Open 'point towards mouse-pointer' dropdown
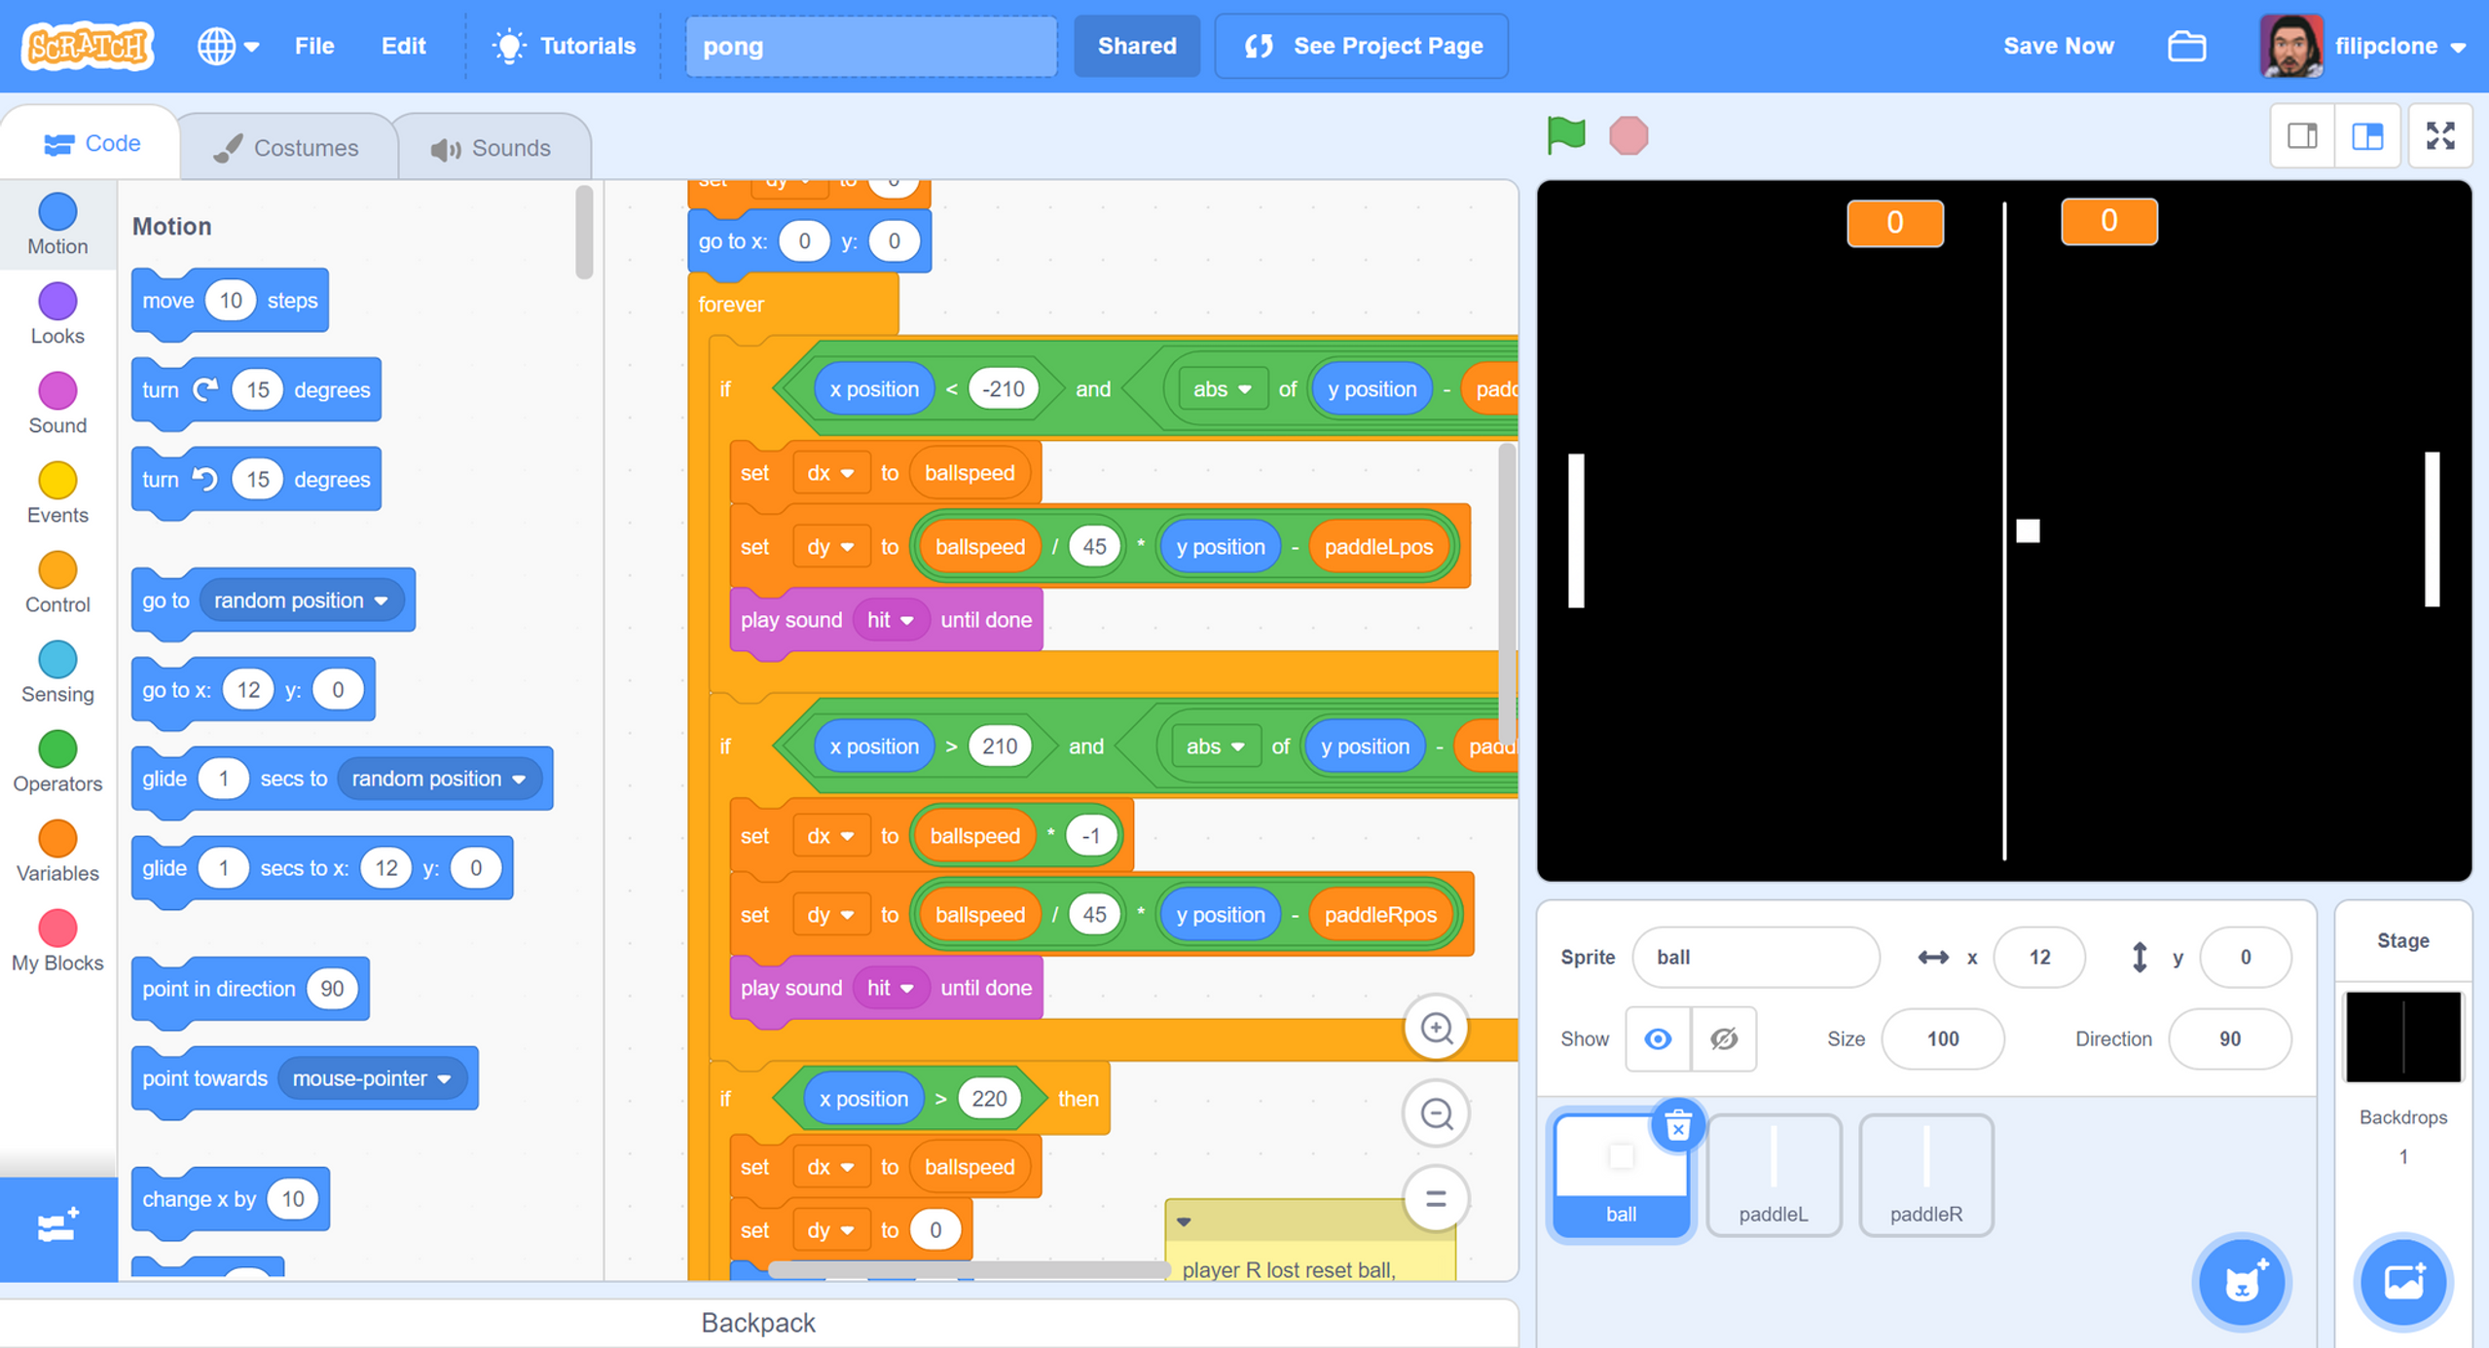2489x1348 pixels. pyautogui.click(x=372, y=1078)
